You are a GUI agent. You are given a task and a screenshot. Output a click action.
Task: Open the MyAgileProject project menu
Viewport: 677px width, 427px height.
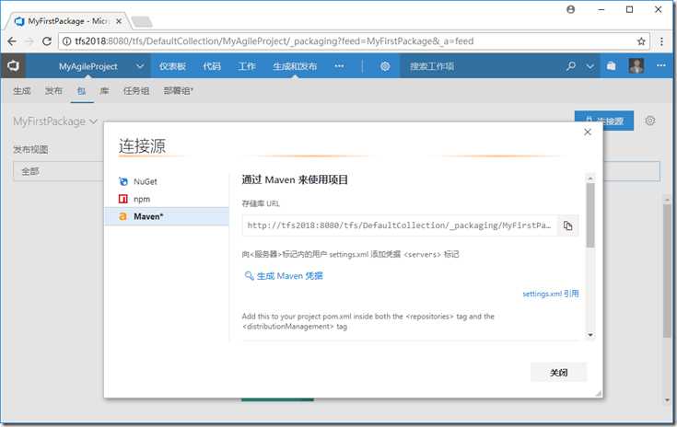click(88, 66)
